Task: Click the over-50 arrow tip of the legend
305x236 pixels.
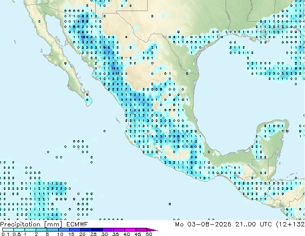Action: point(152,230)
